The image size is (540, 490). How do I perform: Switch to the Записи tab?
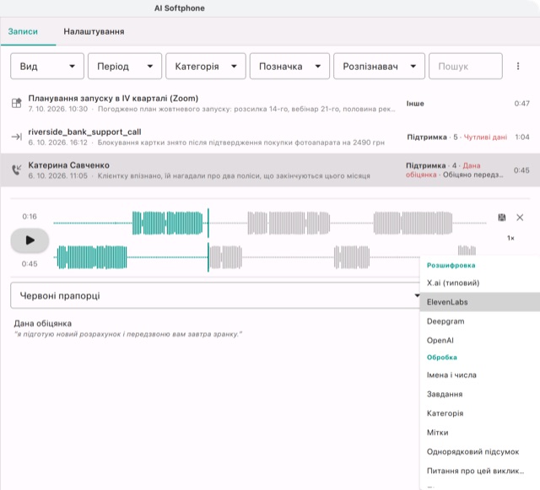coord(23,31)
